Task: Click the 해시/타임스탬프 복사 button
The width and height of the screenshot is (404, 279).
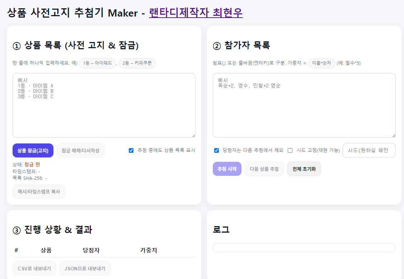Action: coord(39,192)
